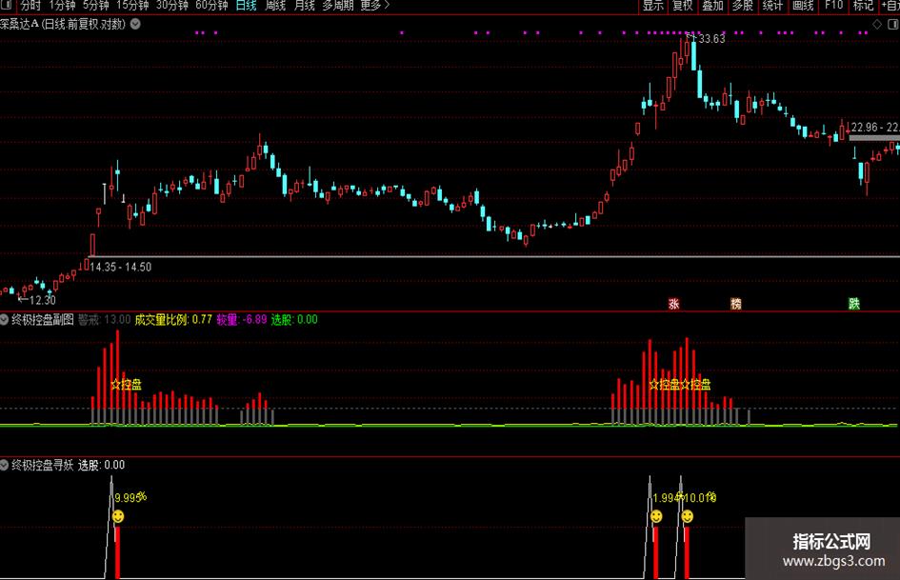
Task: Select the 60分钟 period tab
Action: click(211, 6)
